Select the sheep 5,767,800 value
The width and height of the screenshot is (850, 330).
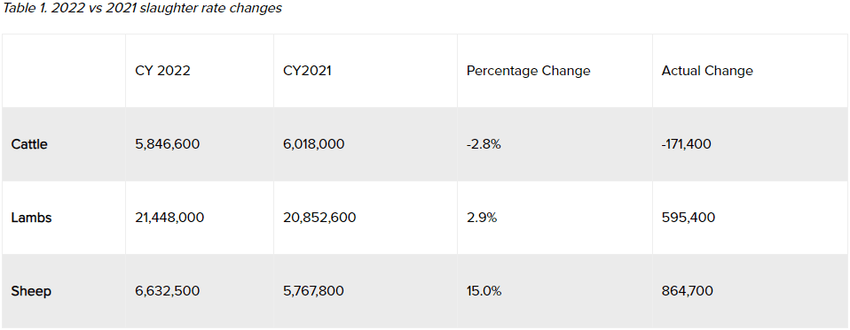[313, 291]
